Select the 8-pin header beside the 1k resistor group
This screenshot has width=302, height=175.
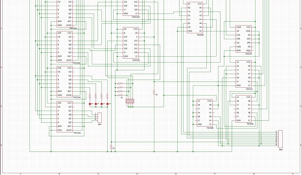click(x=130, y=101)
